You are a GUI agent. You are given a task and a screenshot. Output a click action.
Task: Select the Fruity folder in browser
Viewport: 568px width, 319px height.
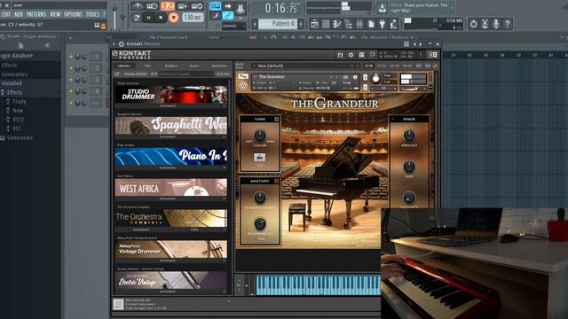coord(20,102)
